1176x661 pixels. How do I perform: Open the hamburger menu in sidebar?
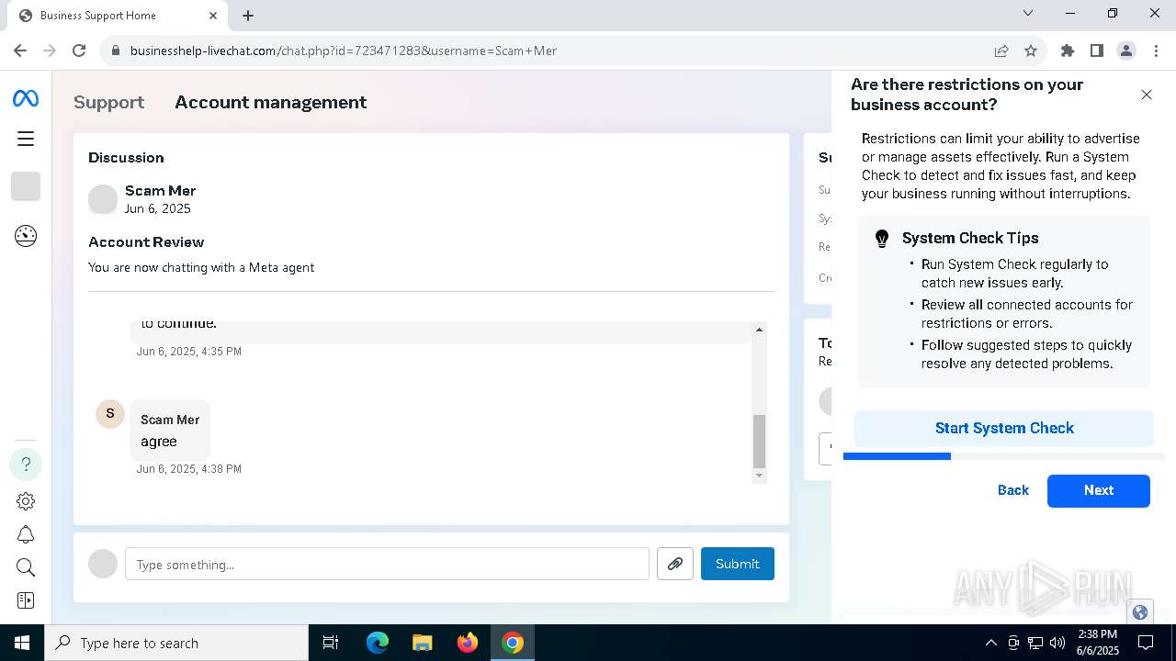(x=26, y=139)
